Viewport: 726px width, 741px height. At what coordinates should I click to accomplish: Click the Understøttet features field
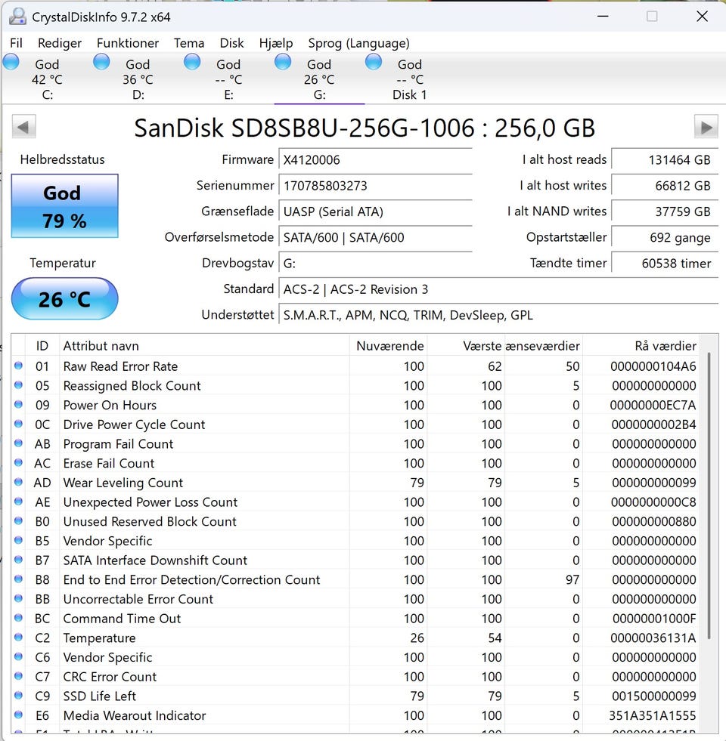coord(498,315)
